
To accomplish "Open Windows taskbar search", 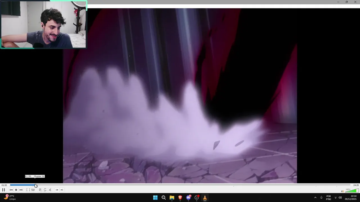I will tap(164, 198).
